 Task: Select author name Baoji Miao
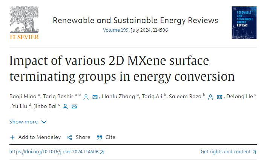[23, 97]
